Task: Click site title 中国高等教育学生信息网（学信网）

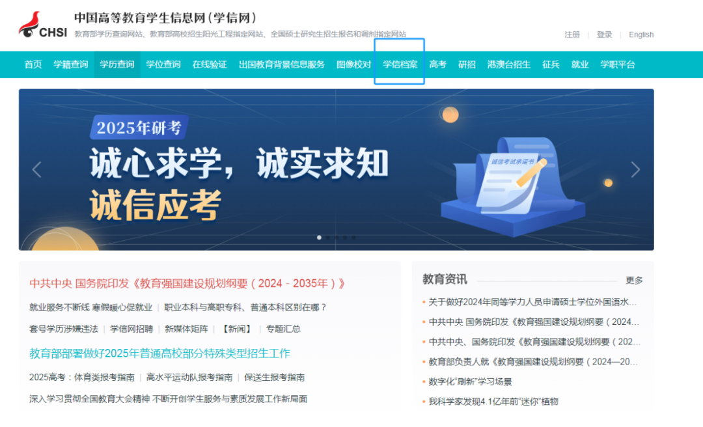Action: click(166, 18)
